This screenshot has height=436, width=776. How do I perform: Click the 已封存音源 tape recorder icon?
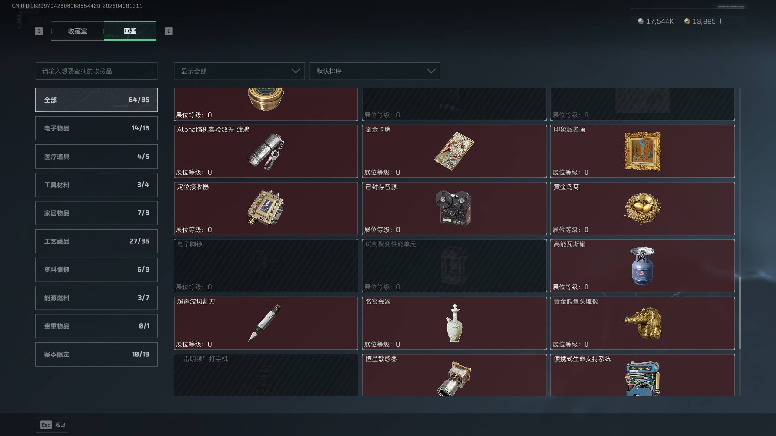pos(454,208)
